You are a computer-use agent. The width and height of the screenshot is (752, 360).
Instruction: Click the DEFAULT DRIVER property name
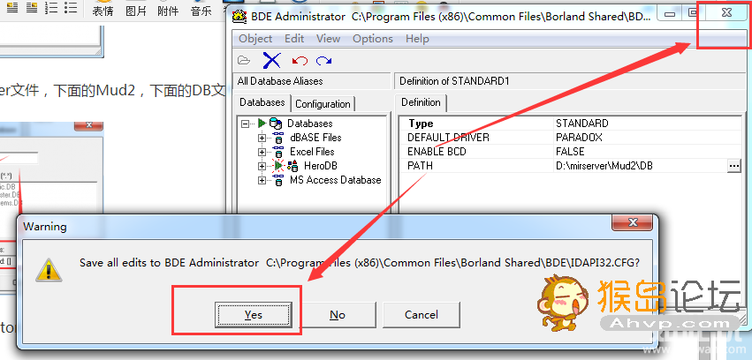[448, 138]
